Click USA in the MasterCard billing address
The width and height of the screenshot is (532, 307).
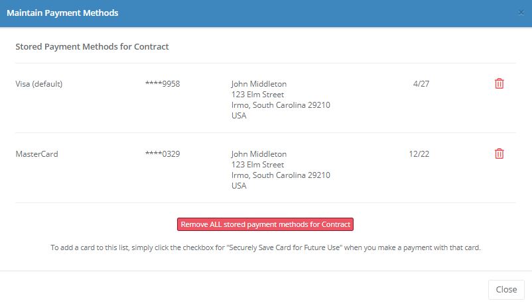pos(239,186)
